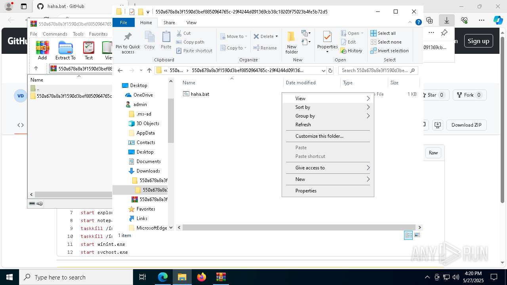Refresh the Explorer address bar

[331, 70]
